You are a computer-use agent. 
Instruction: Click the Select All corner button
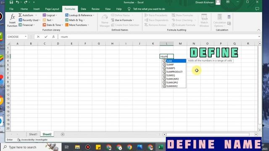tap(8, 44)
